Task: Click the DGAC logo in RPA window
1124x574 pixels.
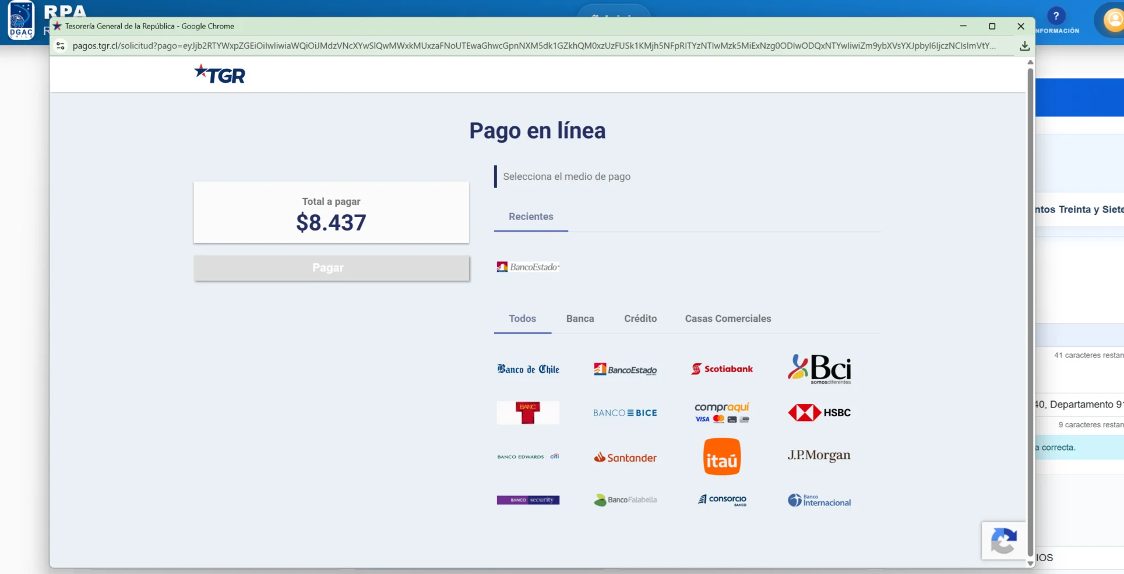Action: 21,21
